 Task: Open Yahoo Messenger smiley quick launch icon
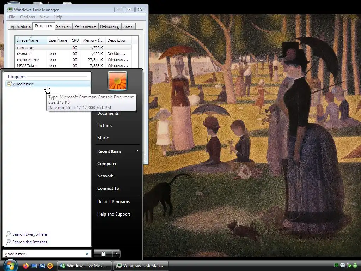click(x=50, y=266)
